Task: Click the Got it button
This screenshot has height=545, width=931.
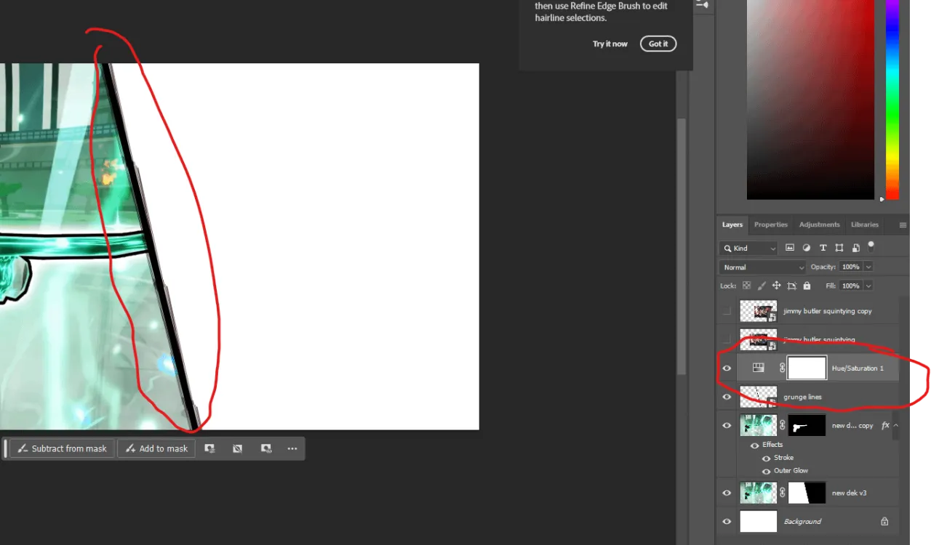Action: [x=658, y=44]
